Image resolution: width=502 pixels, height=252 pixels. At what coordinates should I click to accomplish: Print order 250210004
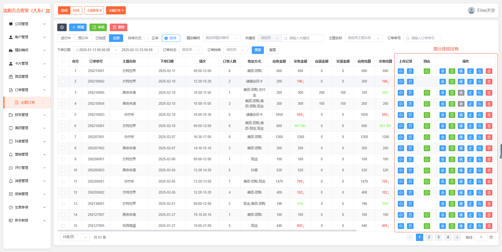443,104
